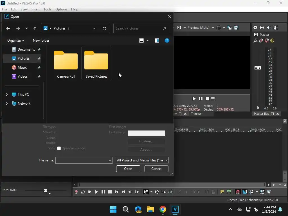Click the Master fader lock icon
The height and width of the screenshot is (216, 288).
pos(258,108)
